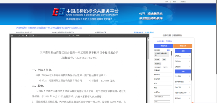The height and width of the screenshot is (103, 217).
Task: Switch to the 智能分类 tab
Action: [x=183, y=46]
